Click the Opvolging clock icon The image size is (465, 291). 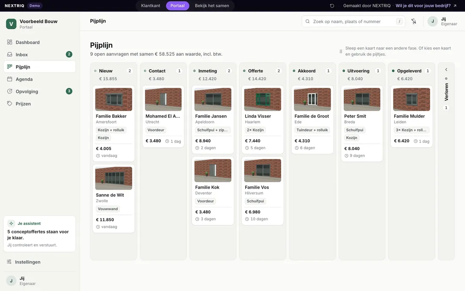[x=9, y=91]
